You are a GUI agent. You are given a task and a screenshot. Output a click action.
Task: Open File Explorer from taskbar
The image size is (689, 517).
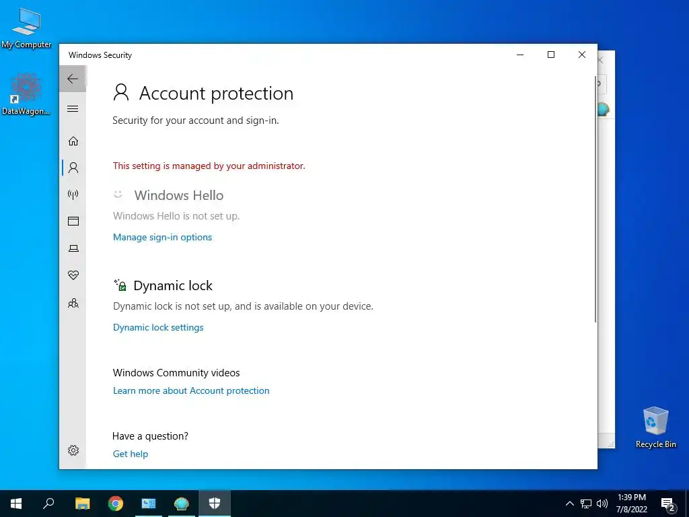(x=82, y=504)
